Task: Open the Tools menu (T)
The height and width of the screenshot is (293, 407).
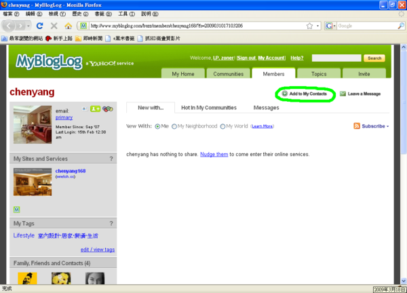Action: (x=126, y=14)
